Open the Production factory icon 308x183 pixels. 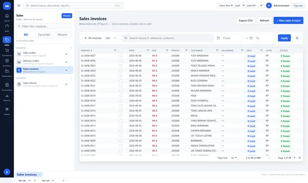(x=7, y=71)
